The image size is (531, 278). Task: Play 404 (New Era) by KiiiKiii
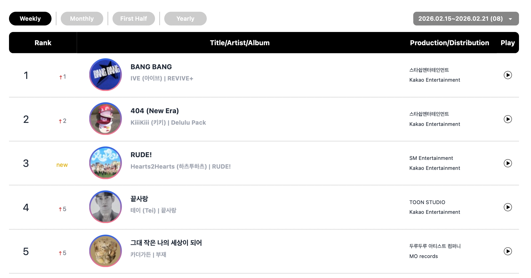coord(507,119)
